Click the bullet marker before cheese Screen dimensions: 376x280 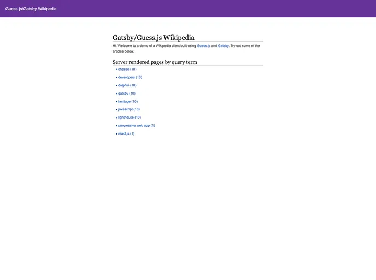(x=116, y=69)
